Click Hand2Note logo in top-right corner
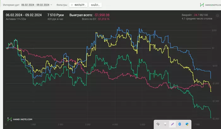The width and height of the screenshot is (221, 129). point(211,5)
